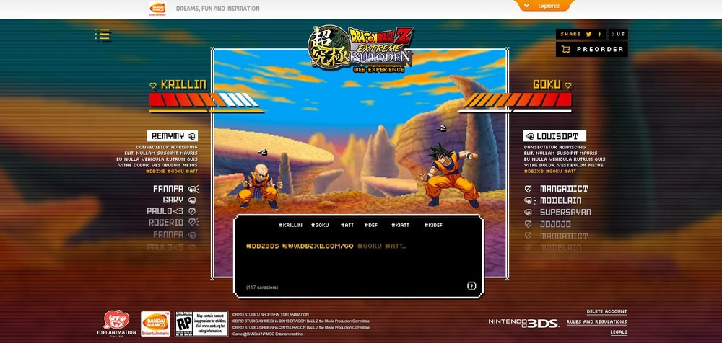The image size is (722, 343).
Task: Select player name LOUISDPT
Action: 557,136
